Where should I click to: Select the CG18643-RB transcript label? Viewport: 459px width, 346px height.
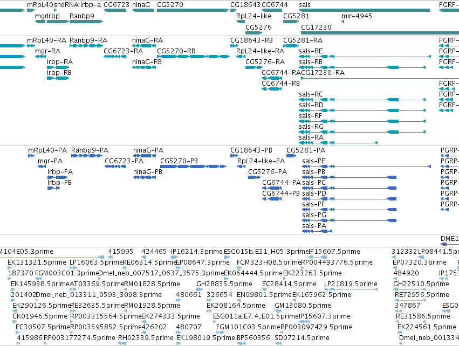(251, 40)
